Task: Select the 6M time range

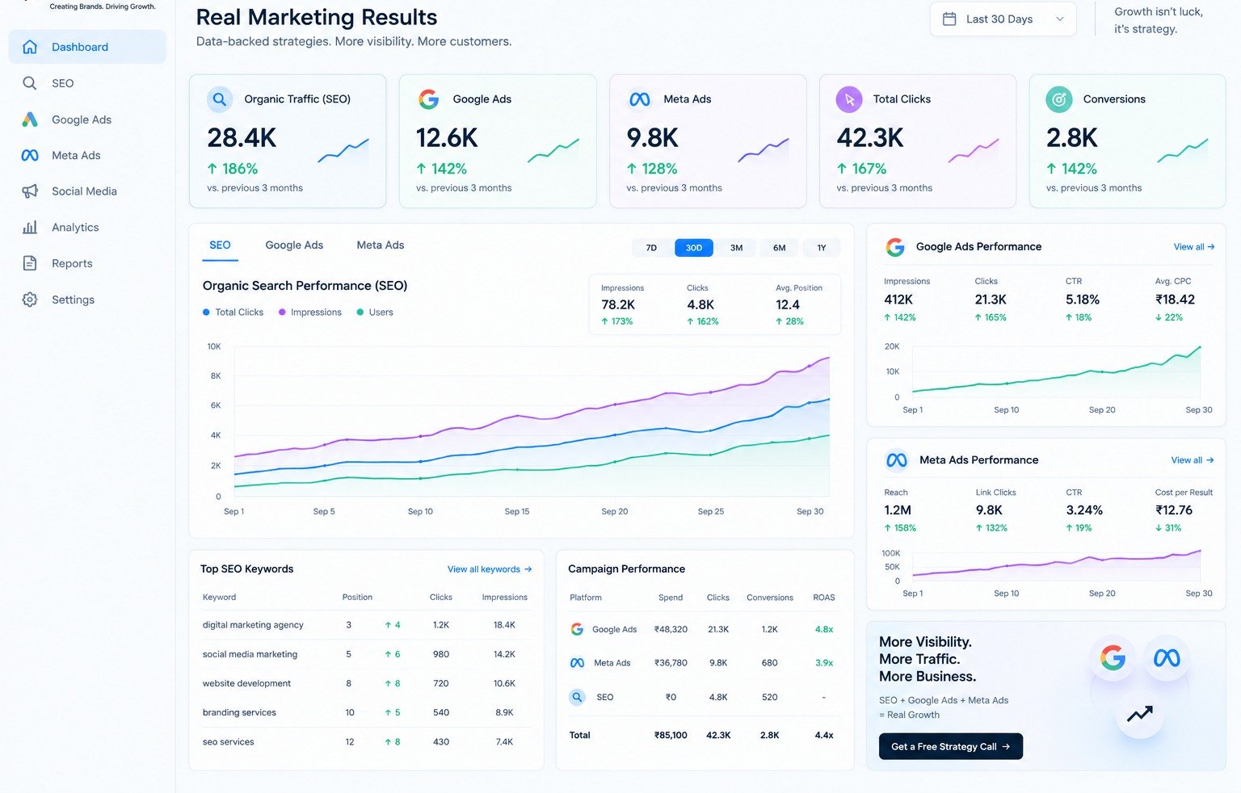Action: pos(779,248)
